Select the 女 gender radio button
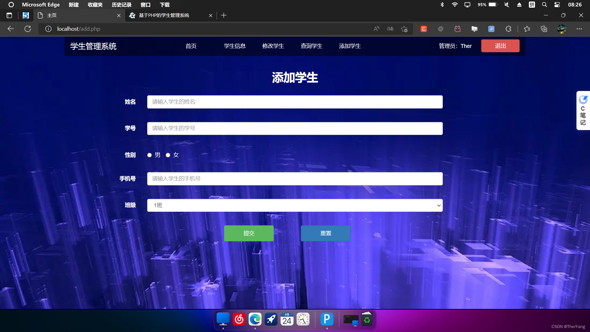Image resolution: width=590 pixels, height=332 pixels. click(x=168, y=155)
